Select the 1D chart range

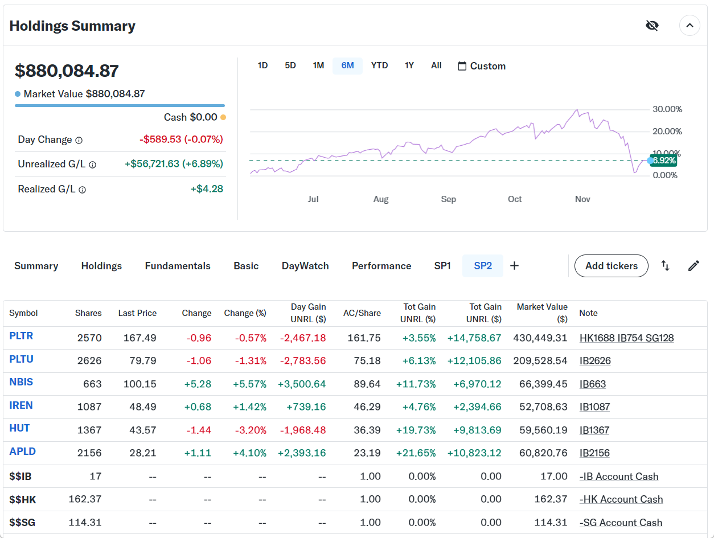click(x=262, y=65)
